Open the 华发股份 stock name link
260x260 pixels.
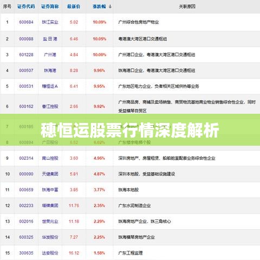50,237
